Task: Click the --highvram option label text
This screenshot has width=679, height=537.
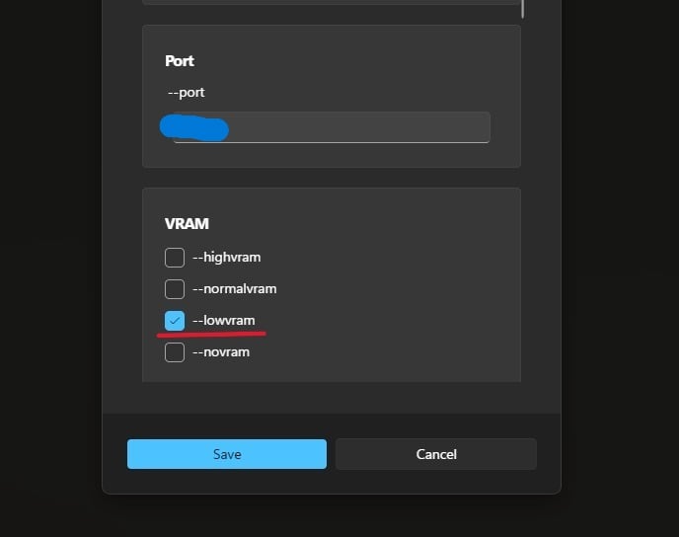Action: coord(226,258)
